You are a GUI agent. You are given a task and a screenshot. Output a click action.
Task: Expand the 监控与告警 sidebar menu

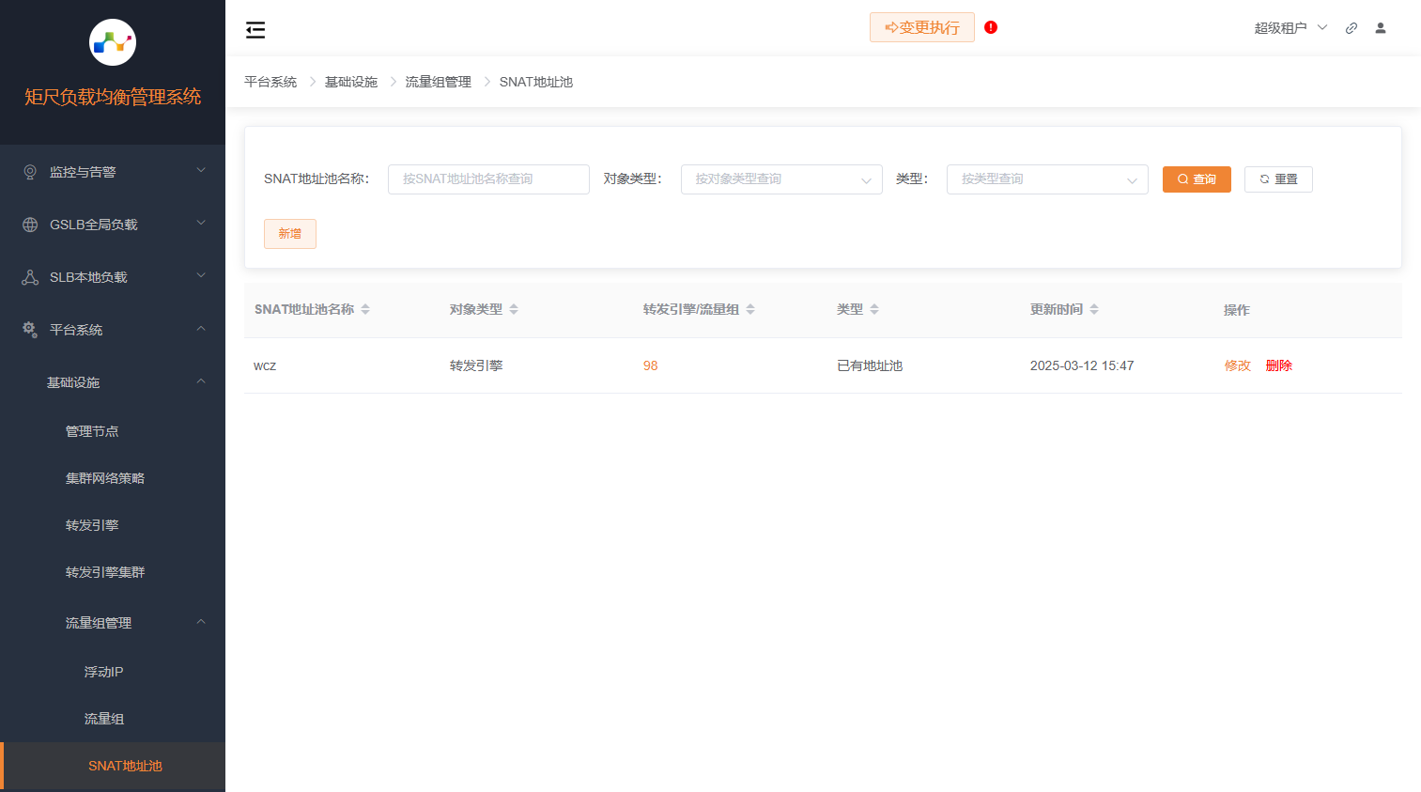point(113,172)
